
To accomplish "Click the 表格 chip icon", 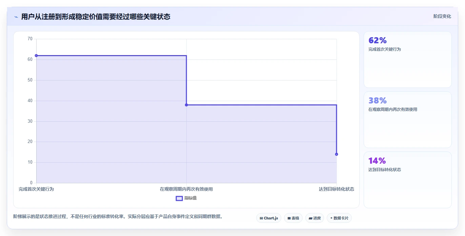I will (x=289, y=218).
